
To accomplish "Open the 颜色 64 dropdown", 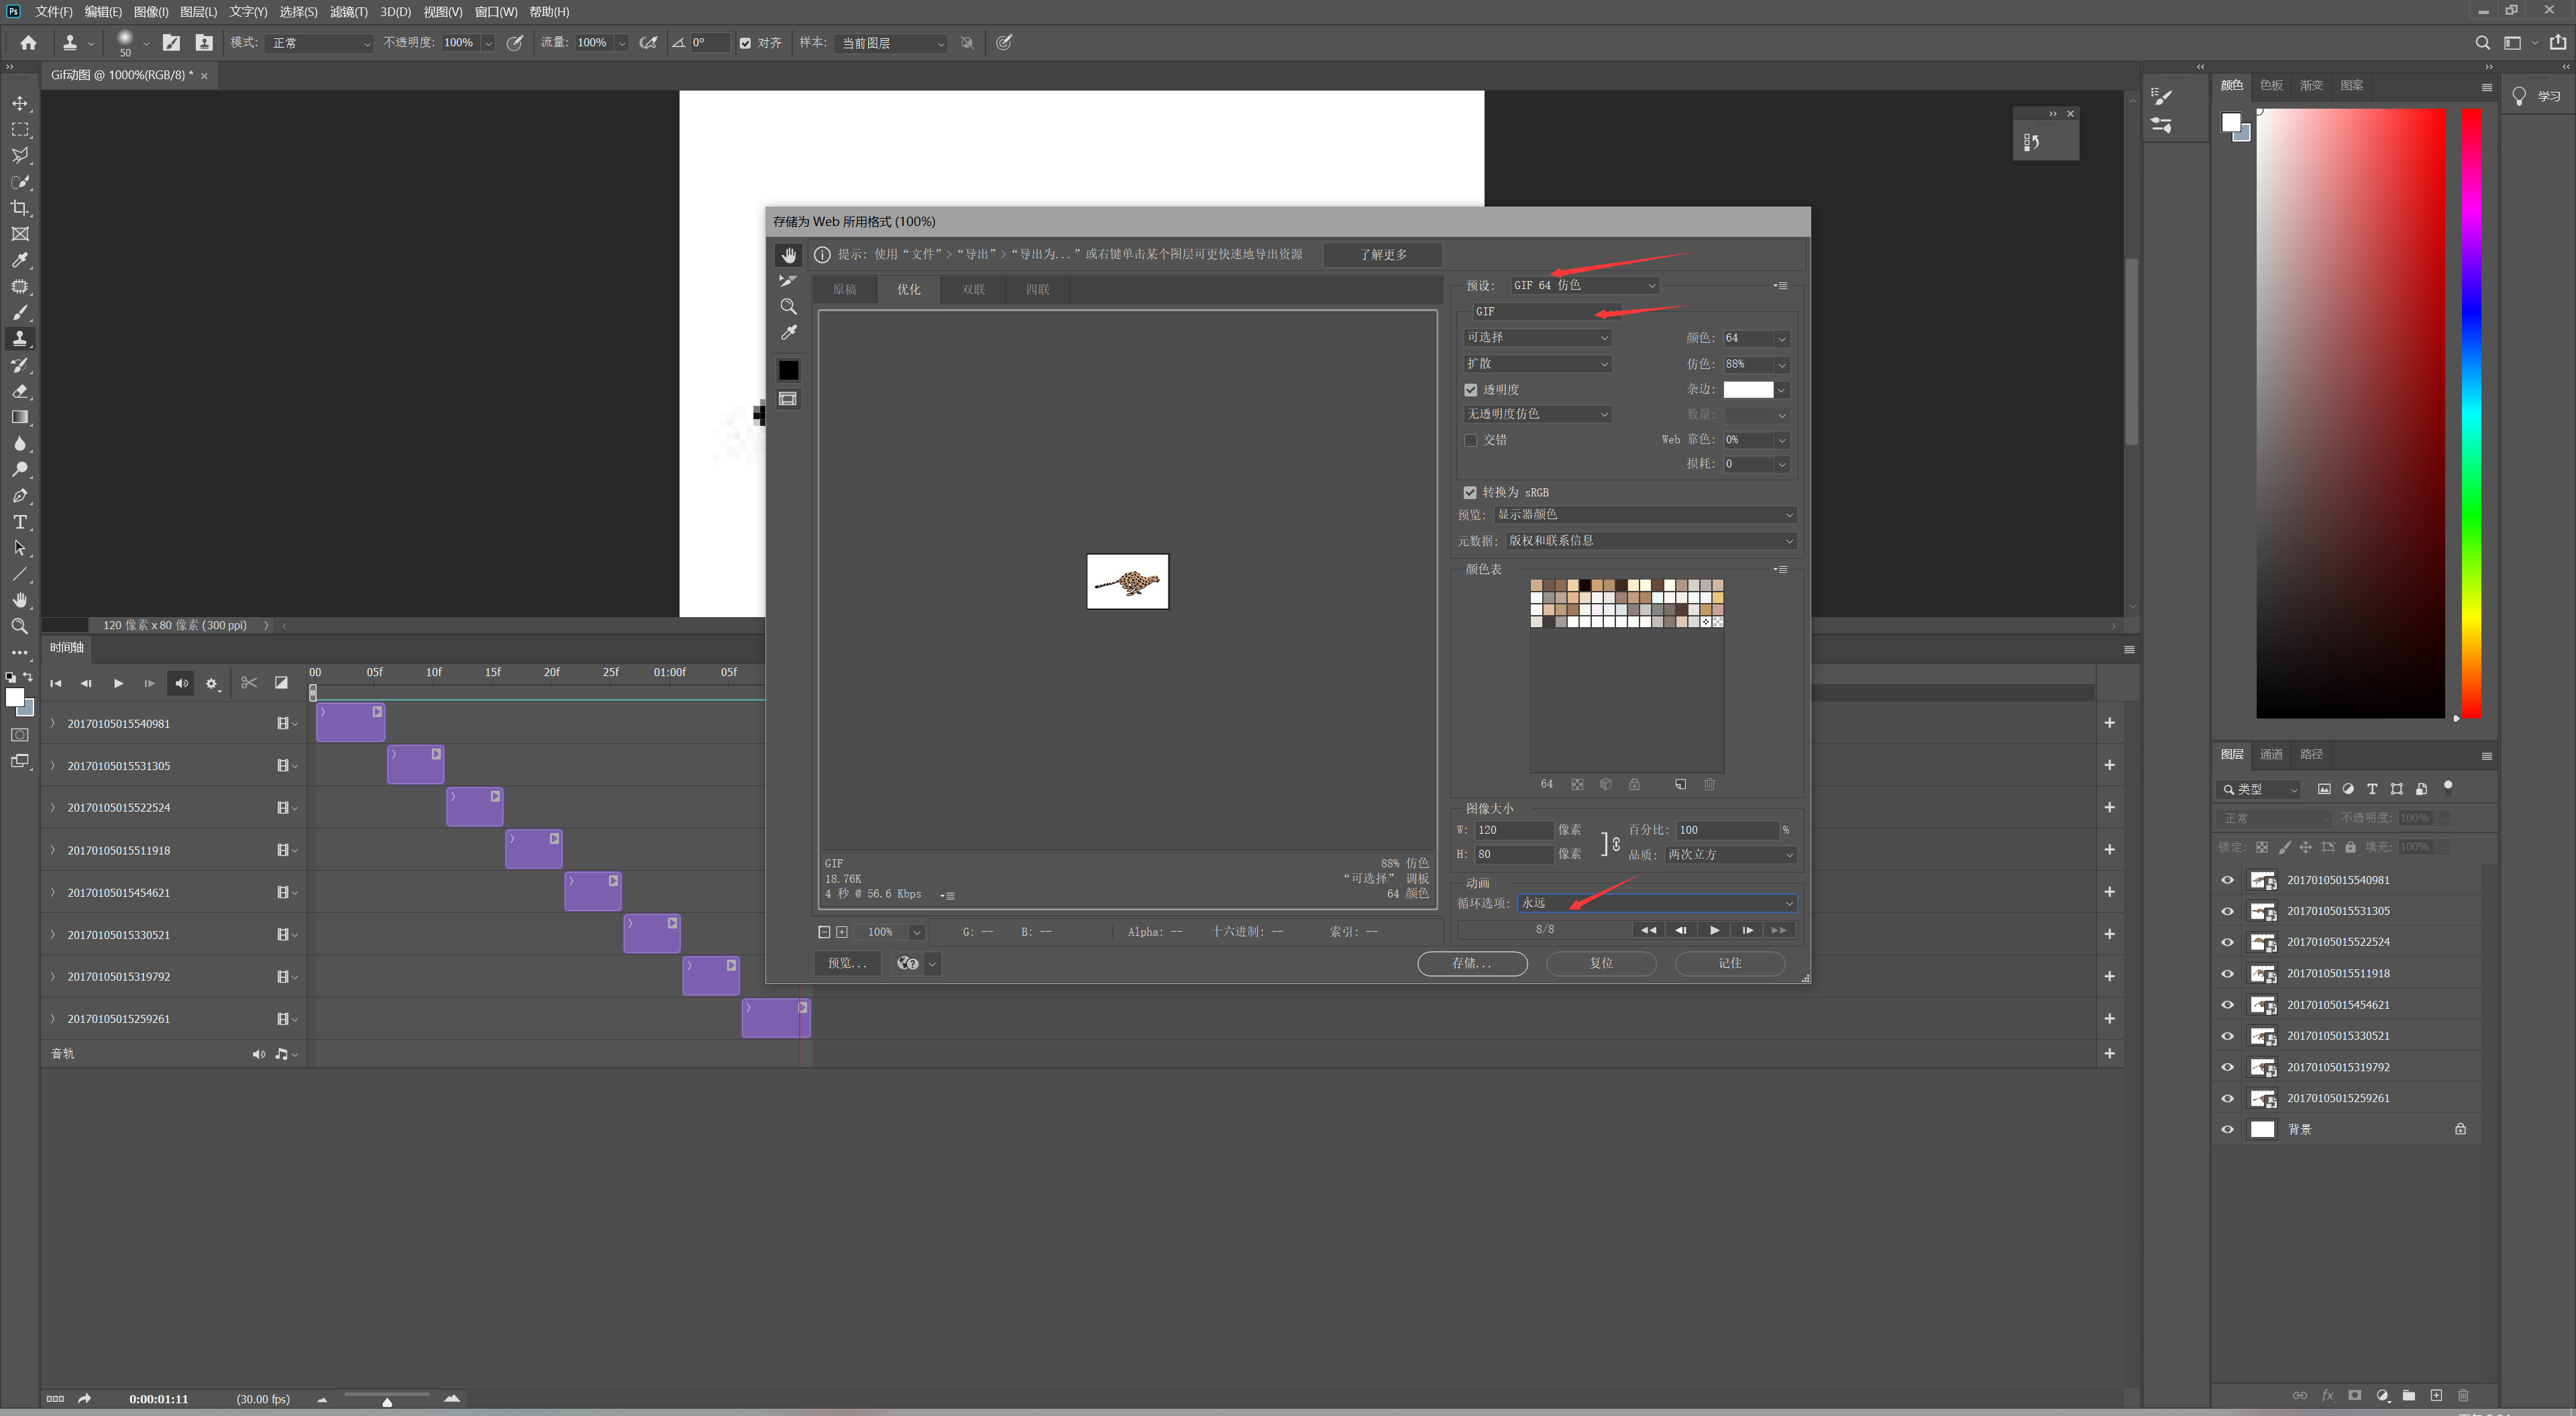I will click(x=1782, y=338).
